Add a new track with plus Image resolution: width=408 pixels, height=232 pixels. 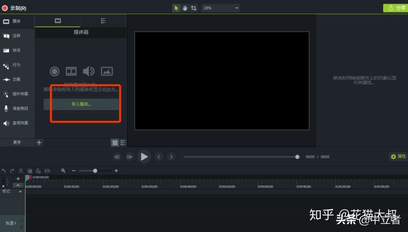coord(18,179)
